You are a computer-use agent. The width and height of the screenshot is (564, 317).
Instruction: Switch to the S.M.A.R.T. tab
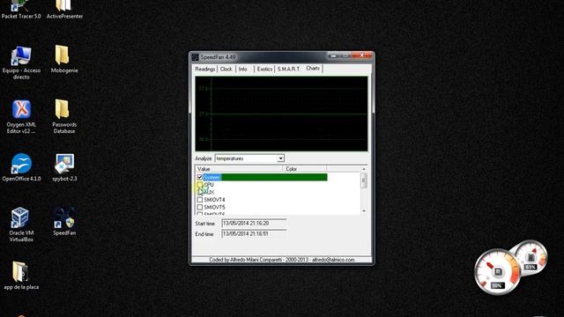tap(288, 69)
